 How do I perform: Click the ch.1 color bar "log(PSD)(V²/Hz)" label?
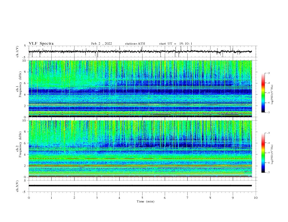272,95
